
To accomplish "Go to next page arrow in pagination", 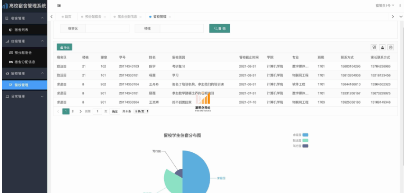I will 80,112.
